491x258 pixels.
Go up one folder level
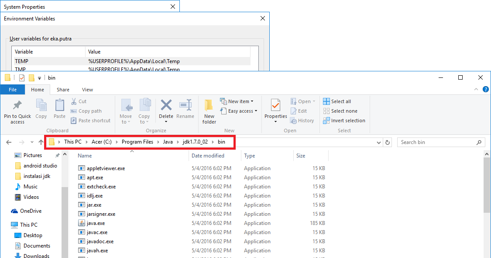[41, 142]
